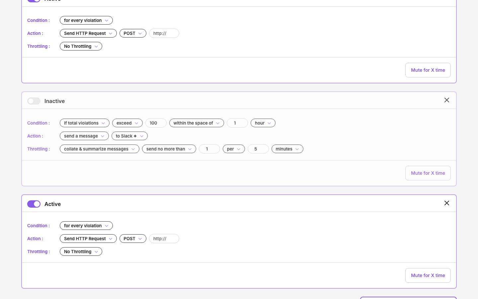Change the 'hour' time unit dropdown
Image resolution: width=478 pixels, height=299 pixels.
coord(263,123)
